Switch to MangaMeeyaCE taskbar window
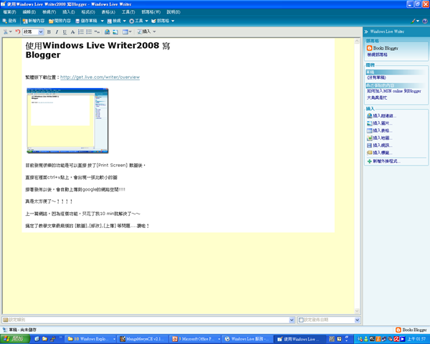 pyautogui.click(x=143, y=339)
